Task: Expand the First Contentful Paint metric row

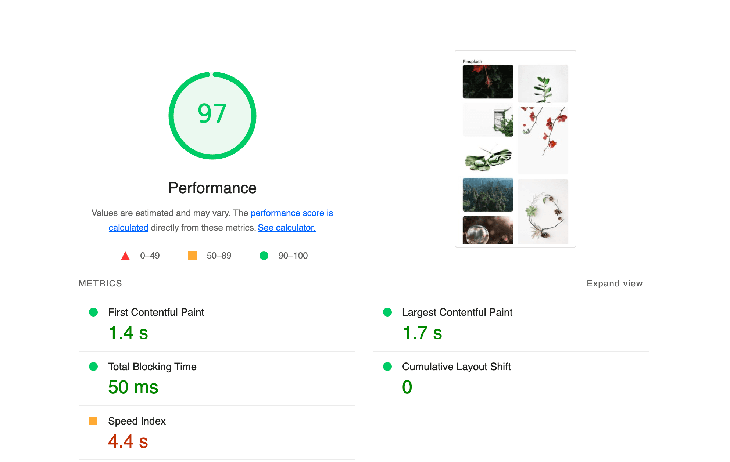Action: click(x=217, y=324)
